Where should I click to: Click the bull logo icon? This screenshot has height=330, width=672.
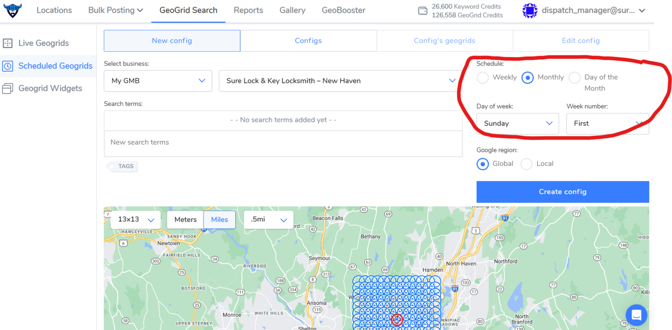12,11
